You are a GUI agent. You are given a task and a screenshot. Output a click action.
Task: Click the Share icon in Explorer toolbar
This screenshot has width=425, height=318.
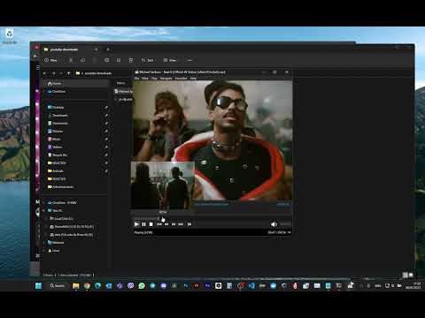[x=119, y=60]
